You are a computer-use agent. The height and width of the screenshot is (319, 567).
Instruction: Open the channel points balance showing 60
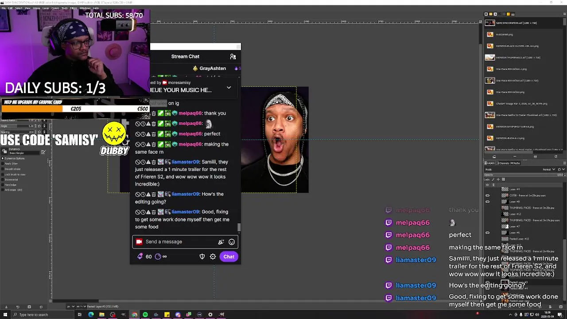pyautogui.click(x=144, y=257)
